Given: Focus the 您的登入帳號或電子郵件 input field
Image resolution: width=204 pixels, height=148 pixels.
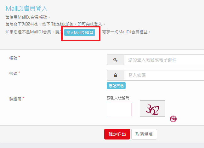Looking at the screenshot, I should click(x=164, y=60).
